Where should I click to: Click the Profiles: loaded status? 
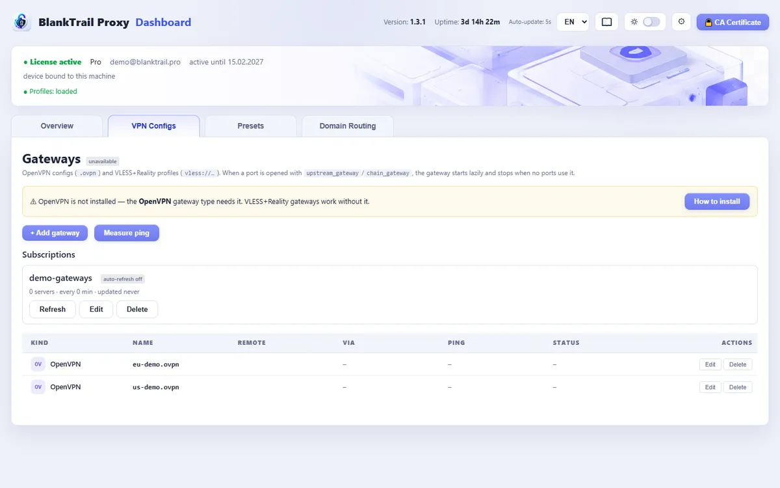50,92
